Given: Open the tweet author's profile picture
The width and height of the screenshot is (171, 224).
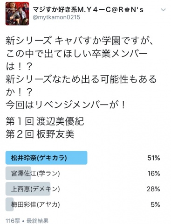Looking at the screenshot, I should [x=17, y=14].
